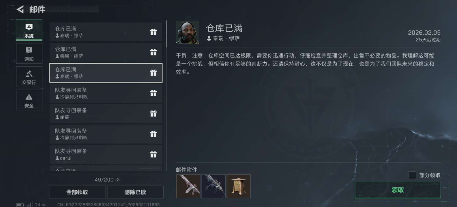Click gift icon on the carui mail
Image resolution: width=457 pixels, height=207 pixels.
(153, 154)
